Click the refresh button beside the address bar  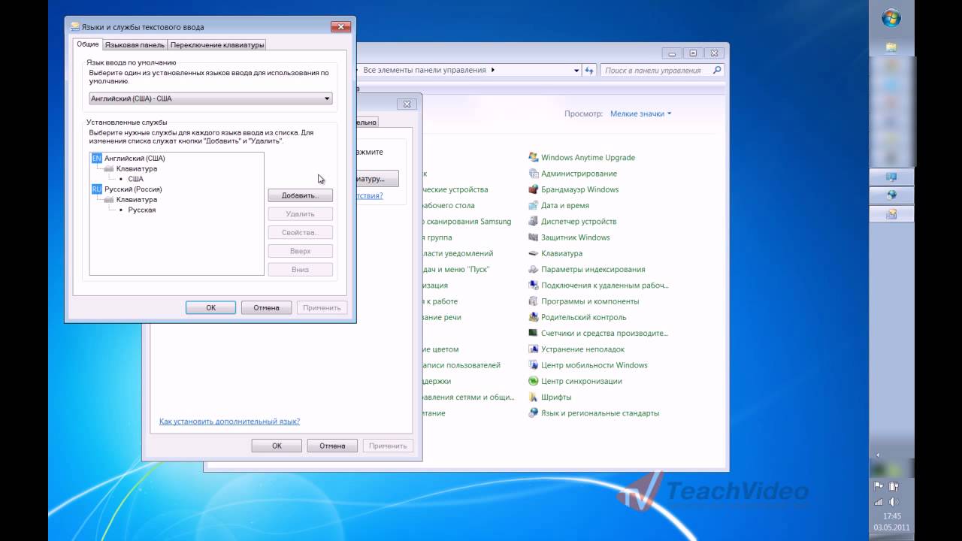click(590, 70)
